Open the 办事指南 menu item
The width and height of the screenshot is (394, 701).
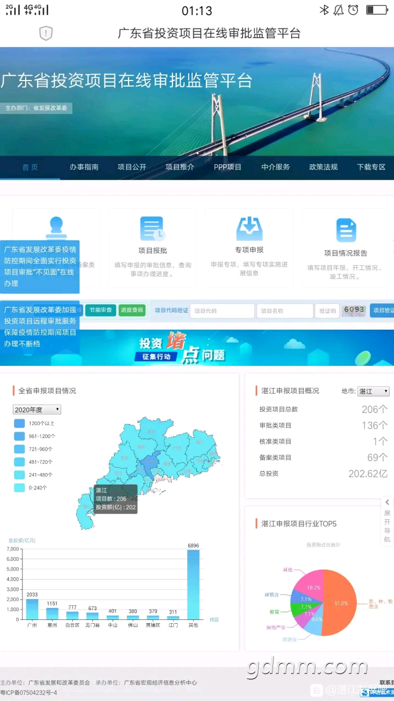(84, 167)
